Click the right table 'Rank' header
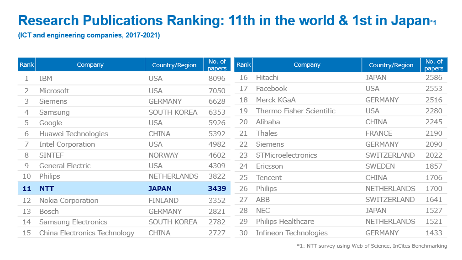This screenshot has height=260, width=462. point(243,64)
